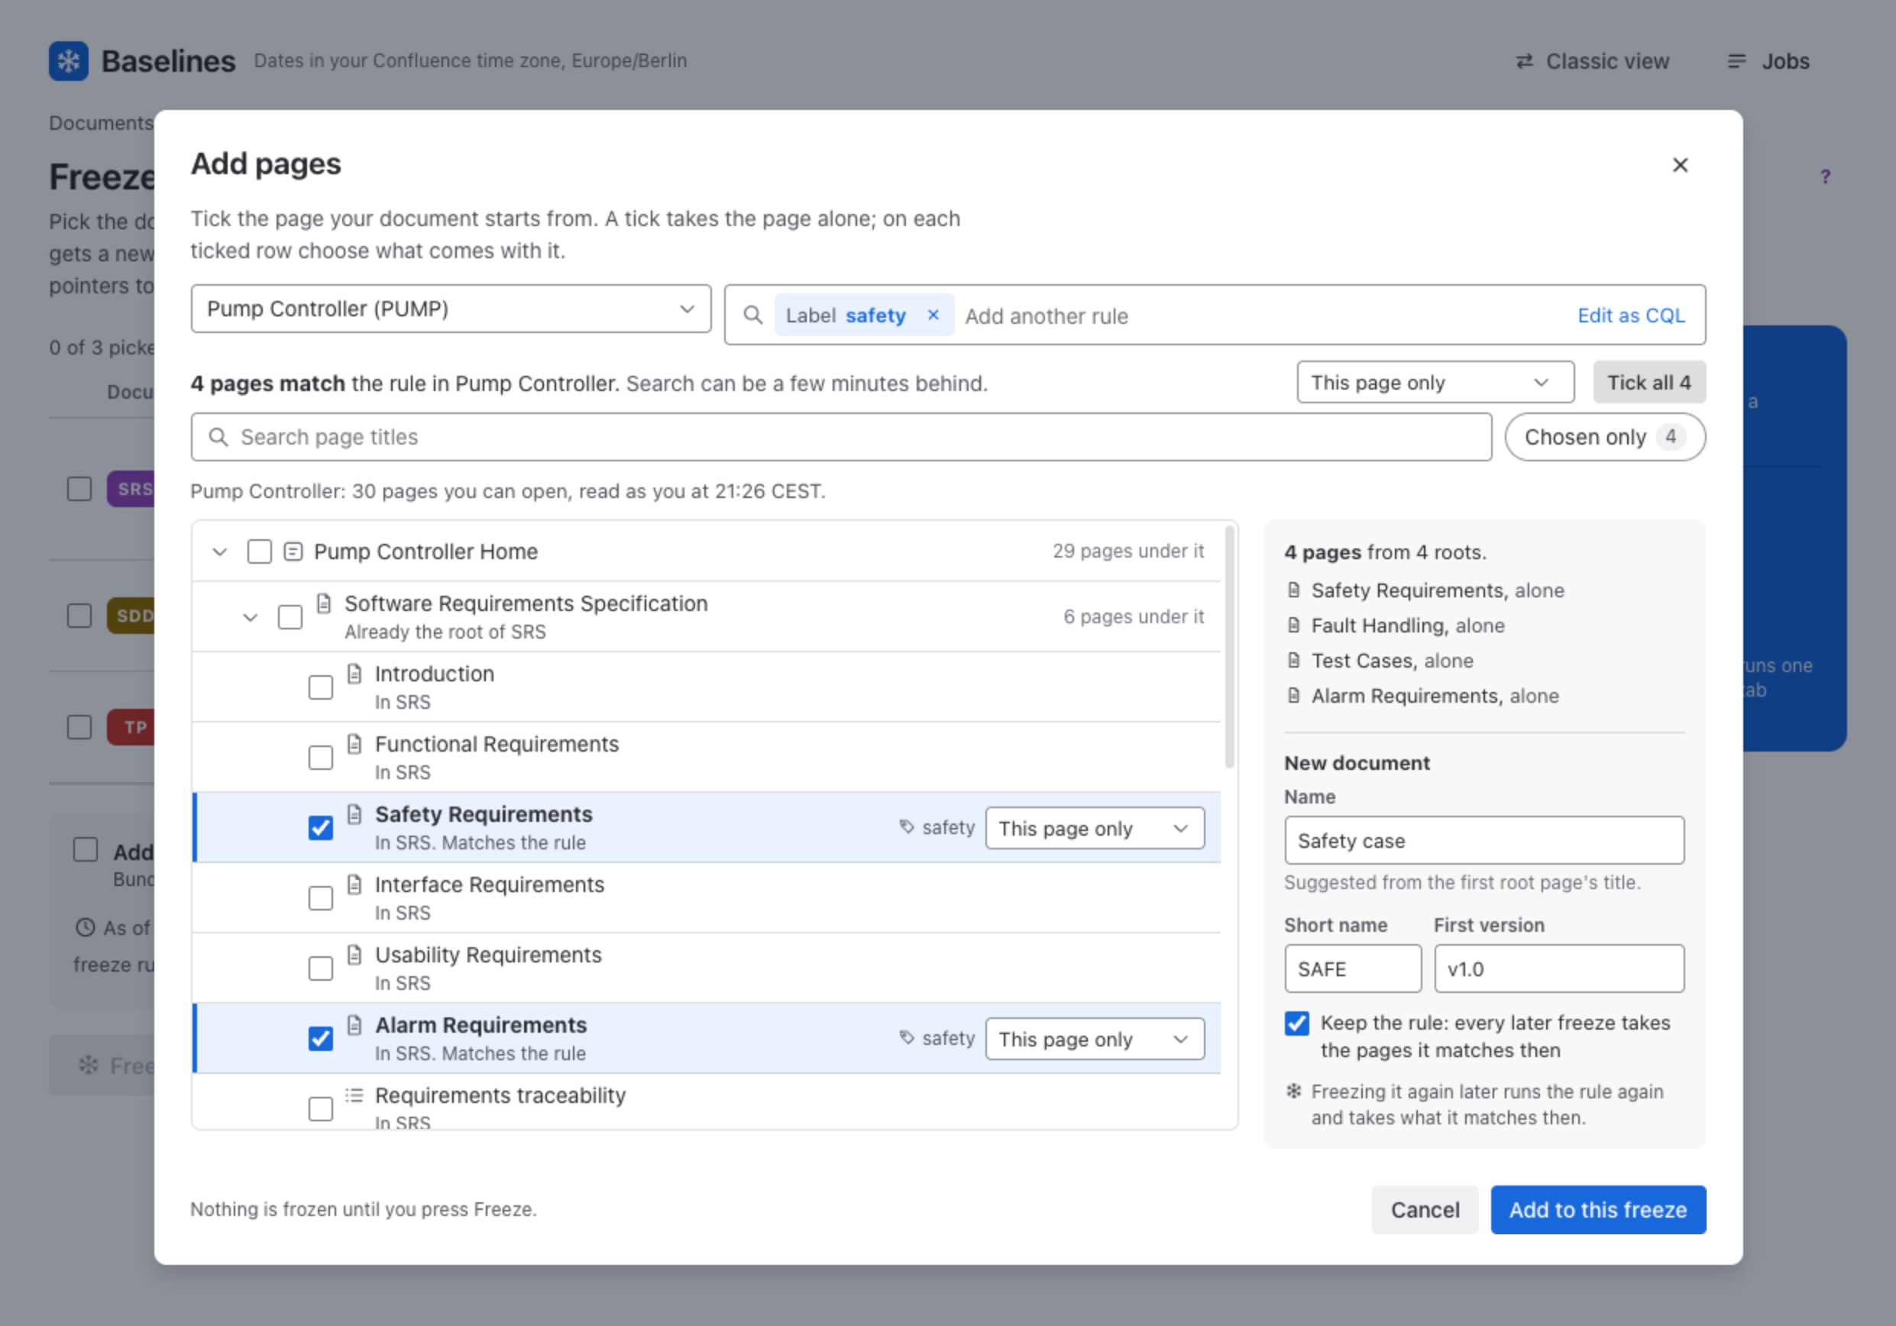This screenshot has width=1896, height=1326.
Task: Remove the Label safety rule chip
Action: (933, 315)
